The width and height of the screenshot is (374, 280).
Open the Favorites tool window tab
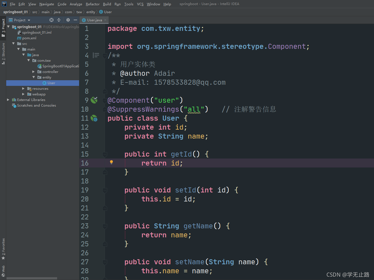pos(3,249)
